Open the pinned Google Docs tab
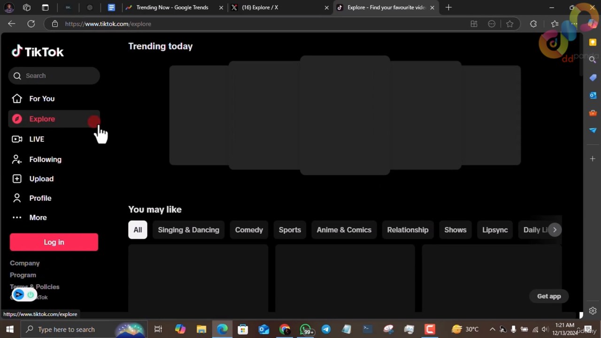 [111, 8]
